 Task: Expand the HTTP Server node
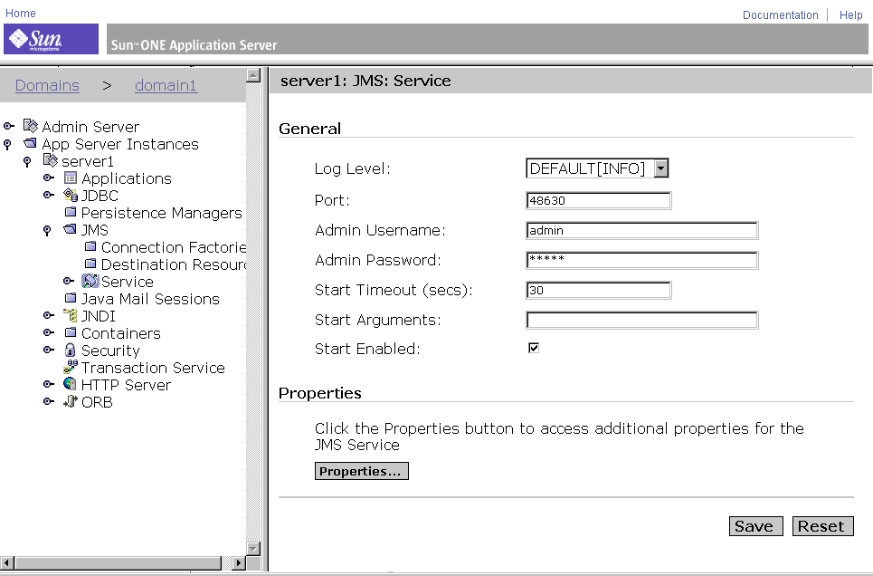49,384
